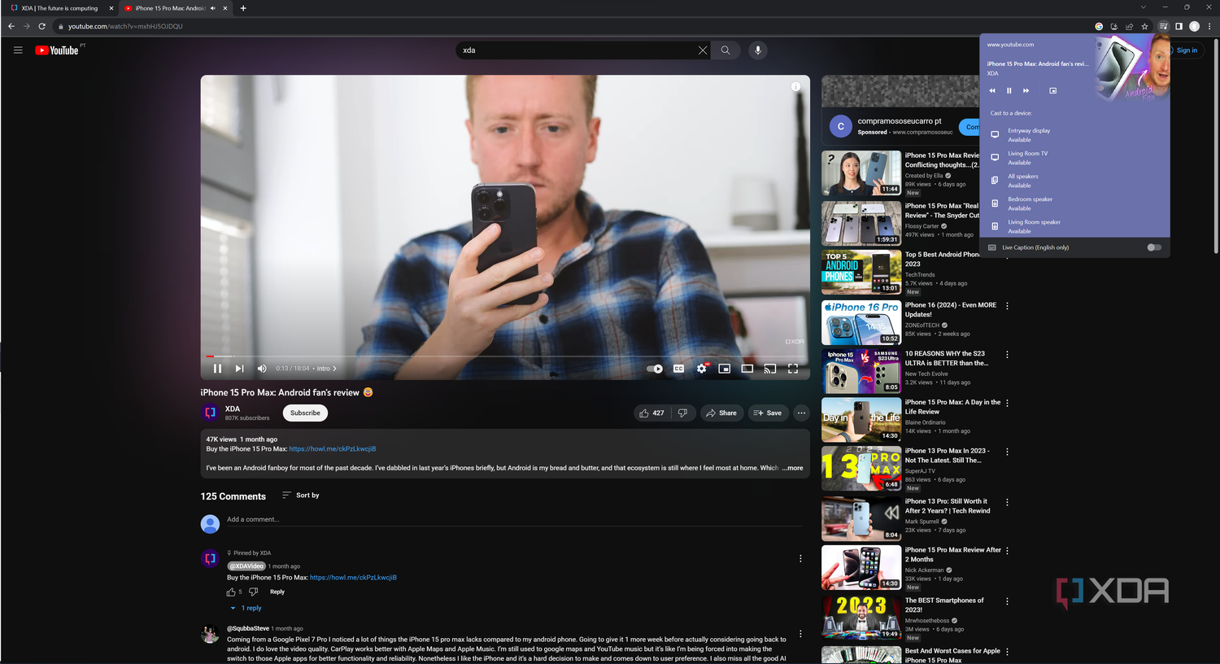
Task: Cast to All speakers
Action: tap(1074, 181)
